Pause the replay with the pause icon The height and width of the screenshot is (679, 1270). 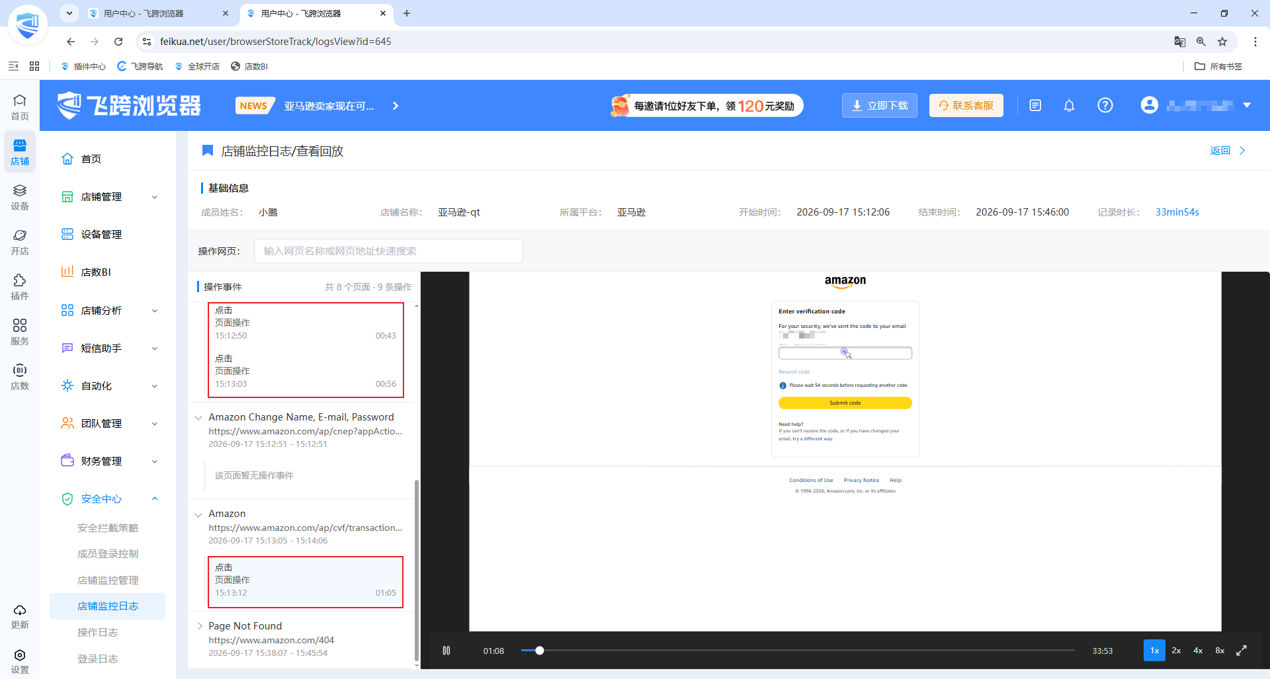[446, 651]
